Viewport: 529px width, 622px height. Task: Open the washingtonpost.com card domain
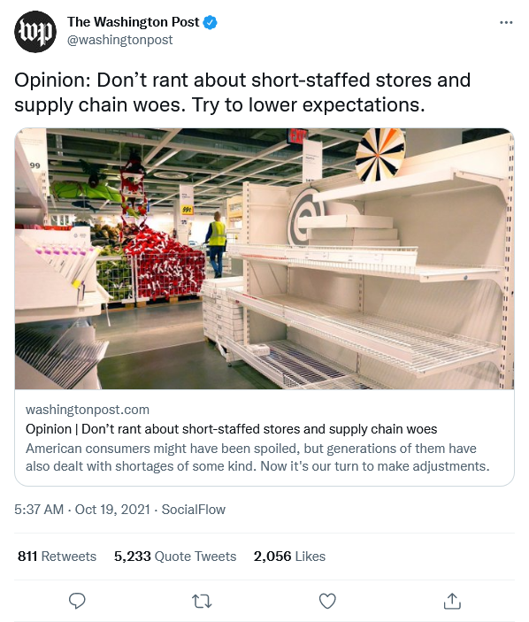pyautogui.click(x=88, y=410)
